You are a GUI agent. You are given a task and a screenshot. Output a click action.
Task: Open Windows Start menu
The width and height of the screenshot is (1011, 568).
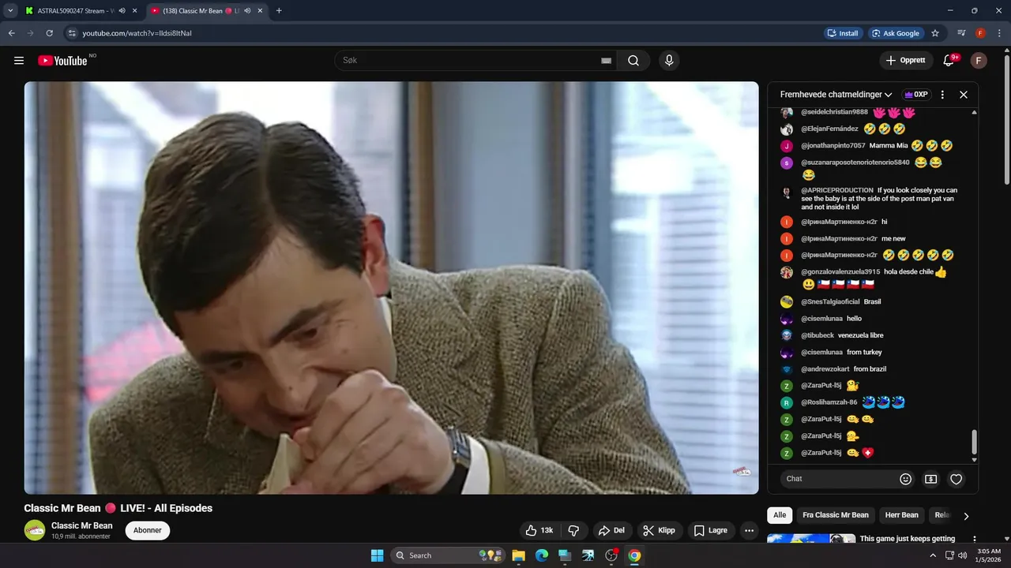click(x=377, y=555)
